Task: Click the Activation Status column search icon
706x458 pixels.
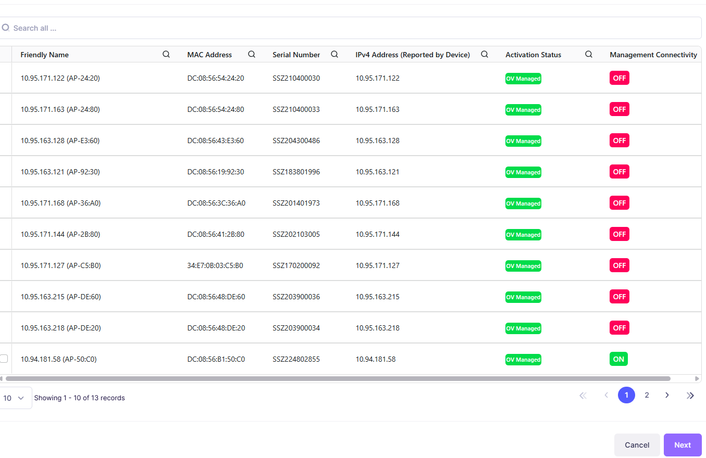Action: 589,54
